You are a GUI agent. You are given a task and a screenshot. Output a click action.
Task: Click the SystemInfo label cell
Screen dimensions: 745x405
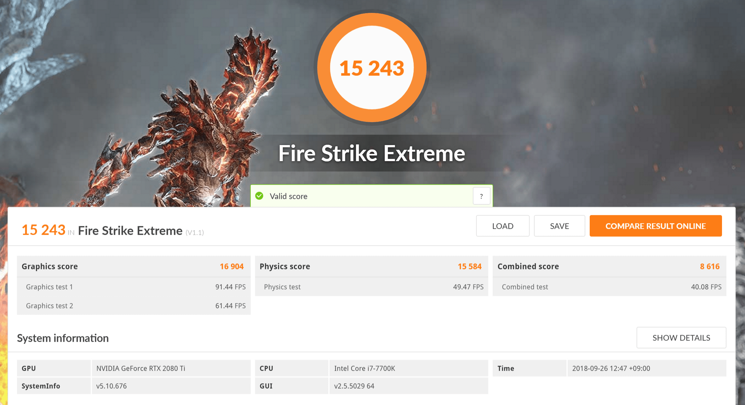[x=54, y=386]
